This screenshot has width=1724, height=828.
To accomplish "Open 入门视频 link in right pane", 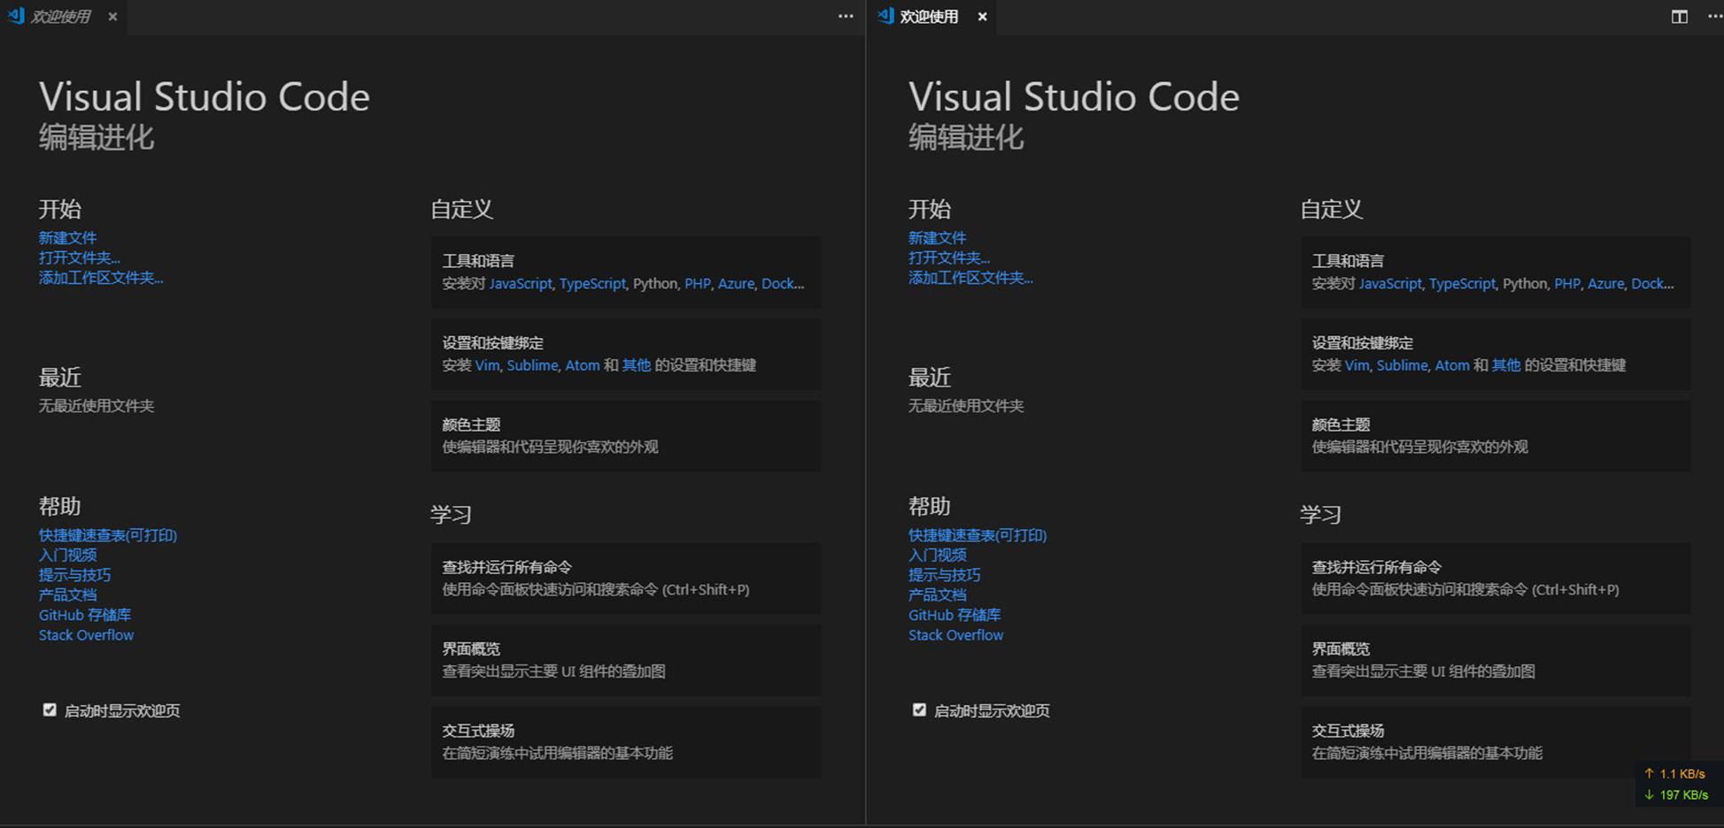I will coord(937,555).
